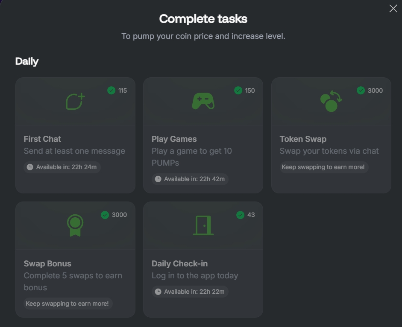Click the green checkmark beside 150
402x327 pixels.
click(238, 90)
